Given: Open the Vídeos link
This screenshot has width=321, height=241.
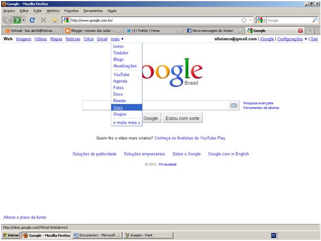Looking at the screenshot, I should click(41, 39).
